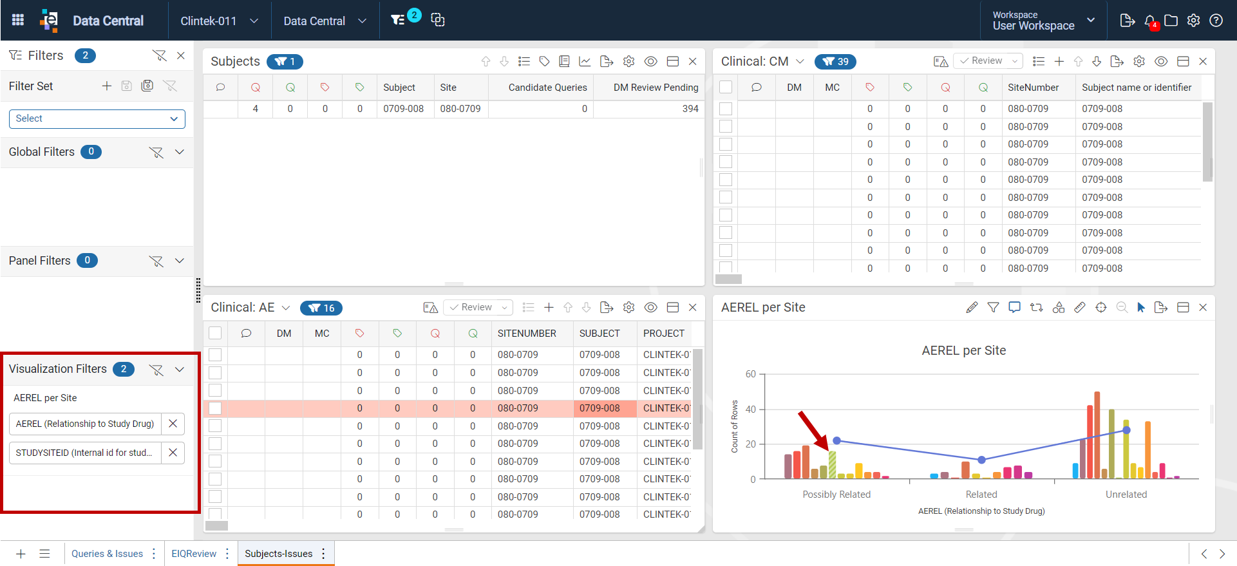Image resolution: width=1237 pixels, height=566 pixels.
Task: Check the first row in Clinical: AE table
Action: point(215,355)
